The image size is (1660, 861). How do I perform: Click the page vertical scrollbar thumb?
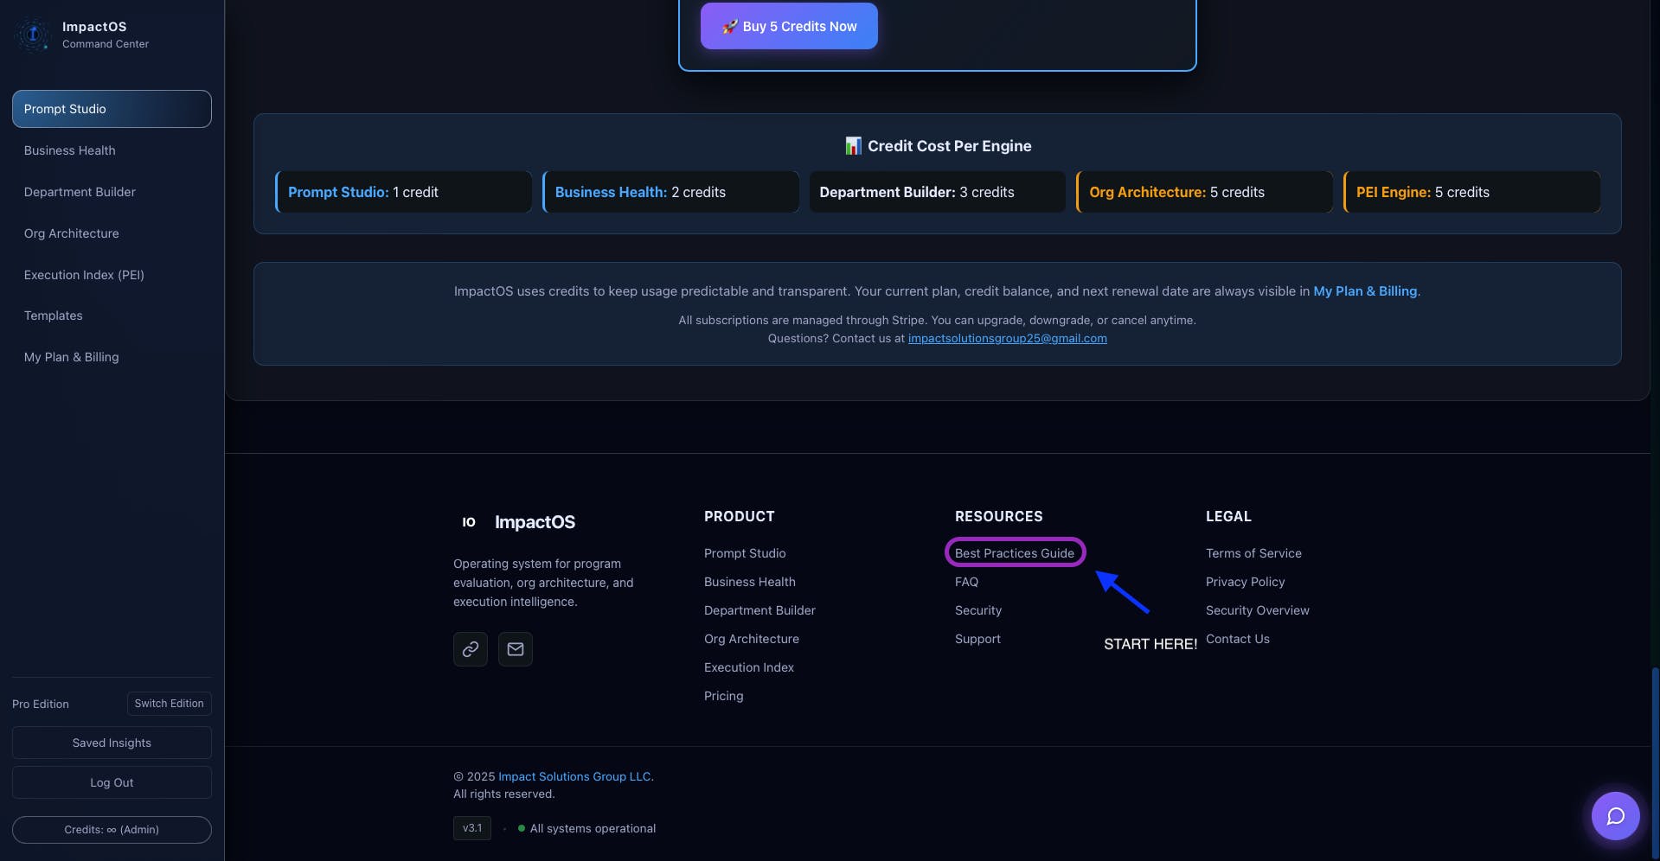click(x=1656, y=762)
